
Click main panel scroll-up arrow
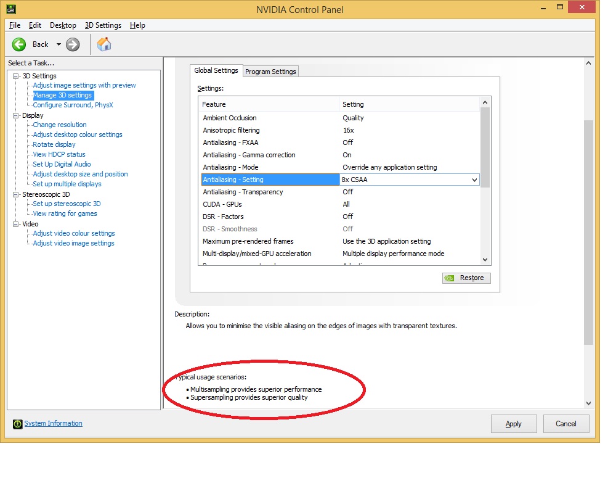tap(588, 64)
